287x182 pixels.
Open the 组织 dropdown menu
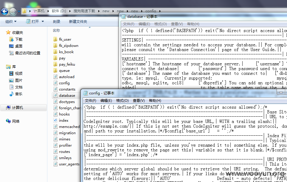[x=11, y=21]
